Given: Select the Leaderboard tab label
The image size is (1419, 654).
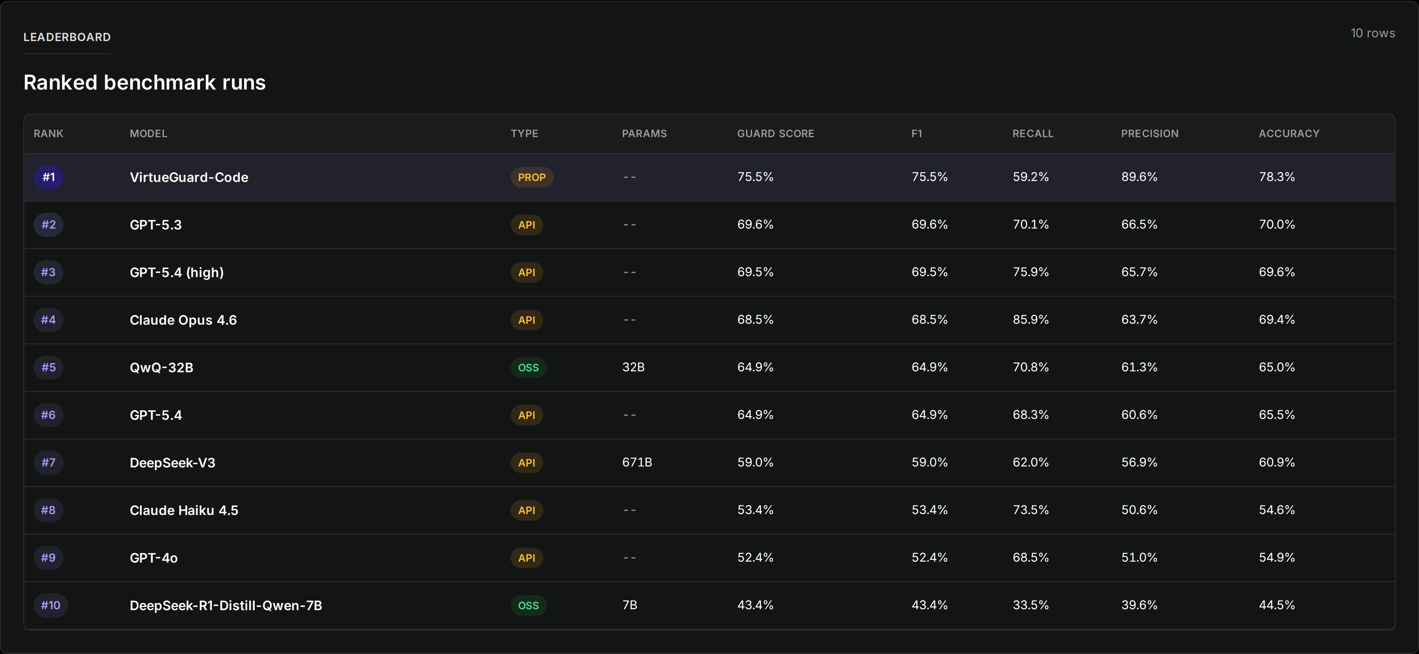Looking at the screenshot, I should tap(67, 37).
